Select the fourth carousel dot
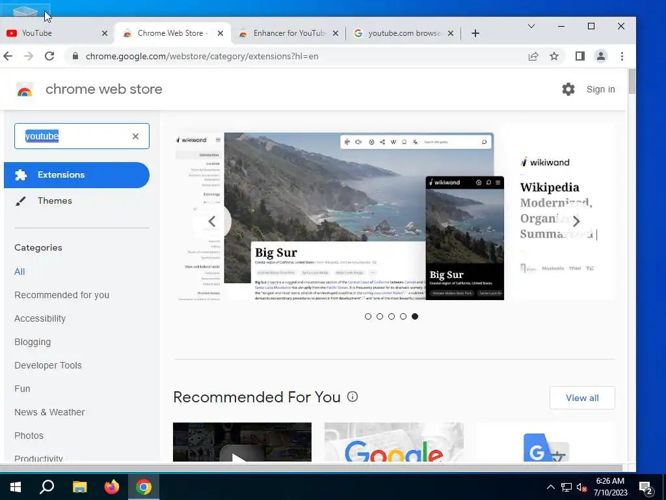666x500 pixels. tap(403, 316)
